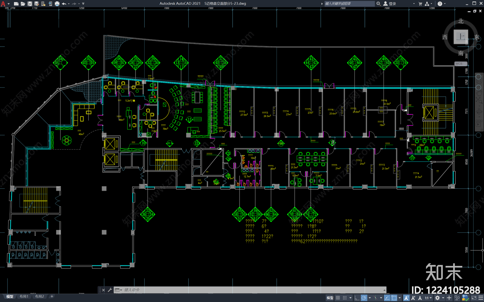Open the Autodesk App Store cart icon
The width and height of the screenshot is (484, 302).
pyautogui.click(x=420, y=4)
